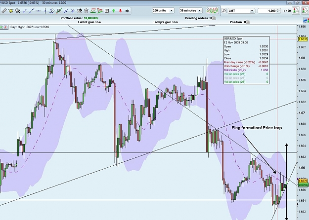This screenshot has height=220, width=309.
Task: Open the 200 units dropdown
Action: tap(163, 11)
